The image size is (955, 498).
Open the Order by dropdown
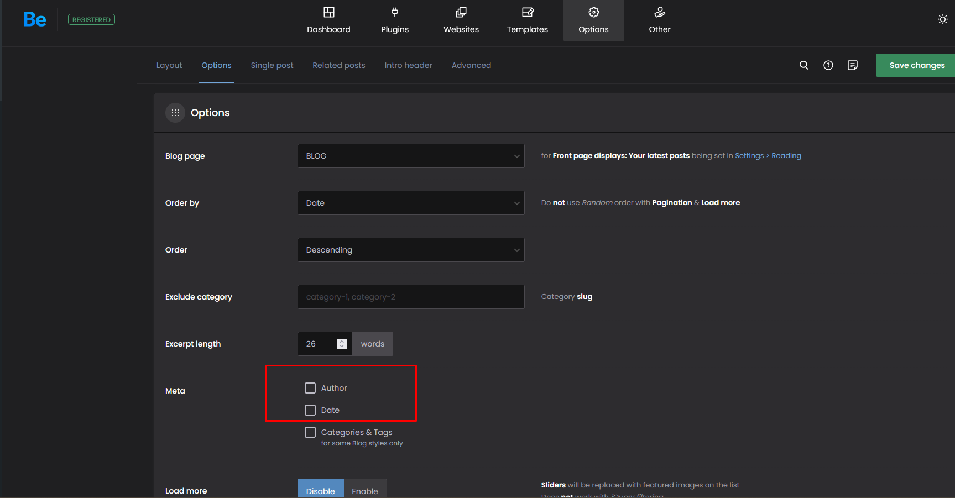coord(411,203)
